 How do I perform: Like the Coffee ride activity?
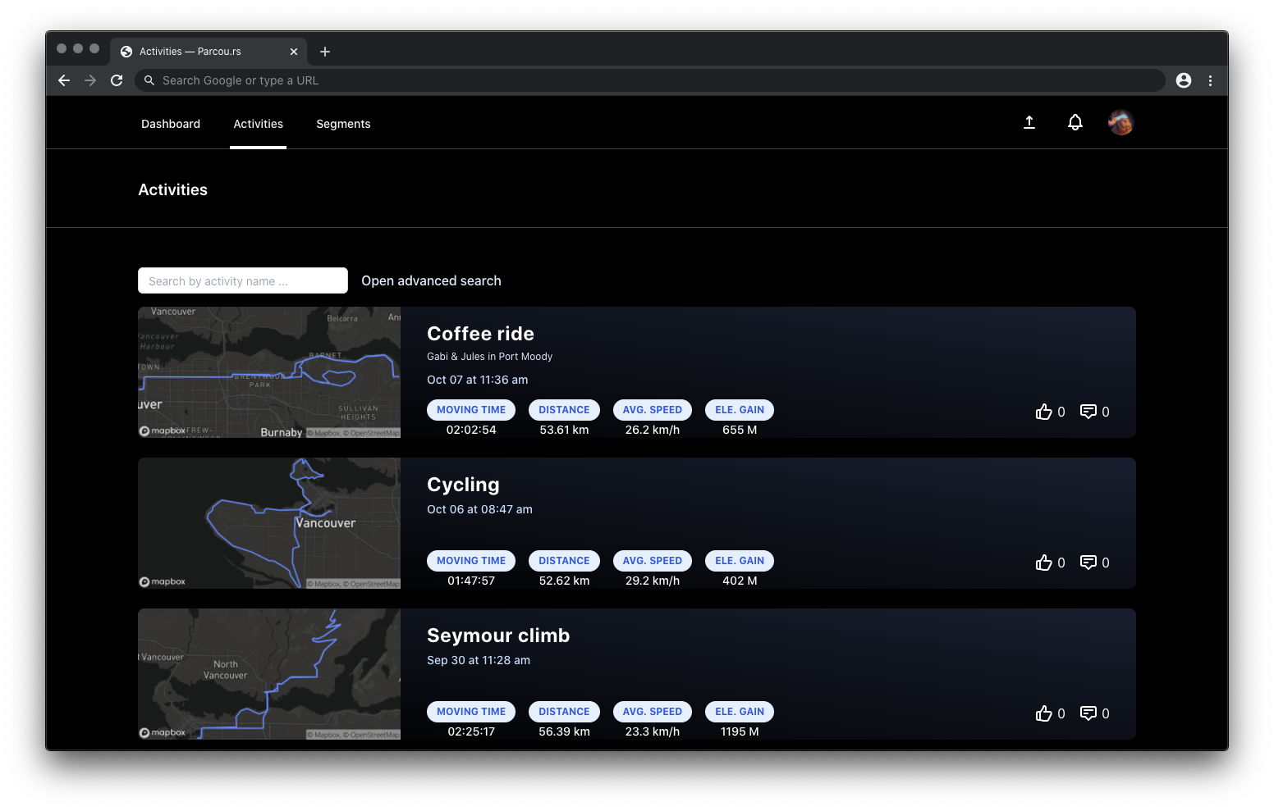[1043, 412]
